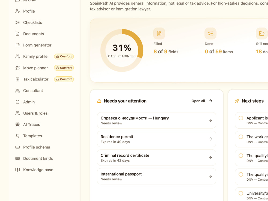Click the Family profile people icon
The image size is (268, 201).
coord(17,56)
